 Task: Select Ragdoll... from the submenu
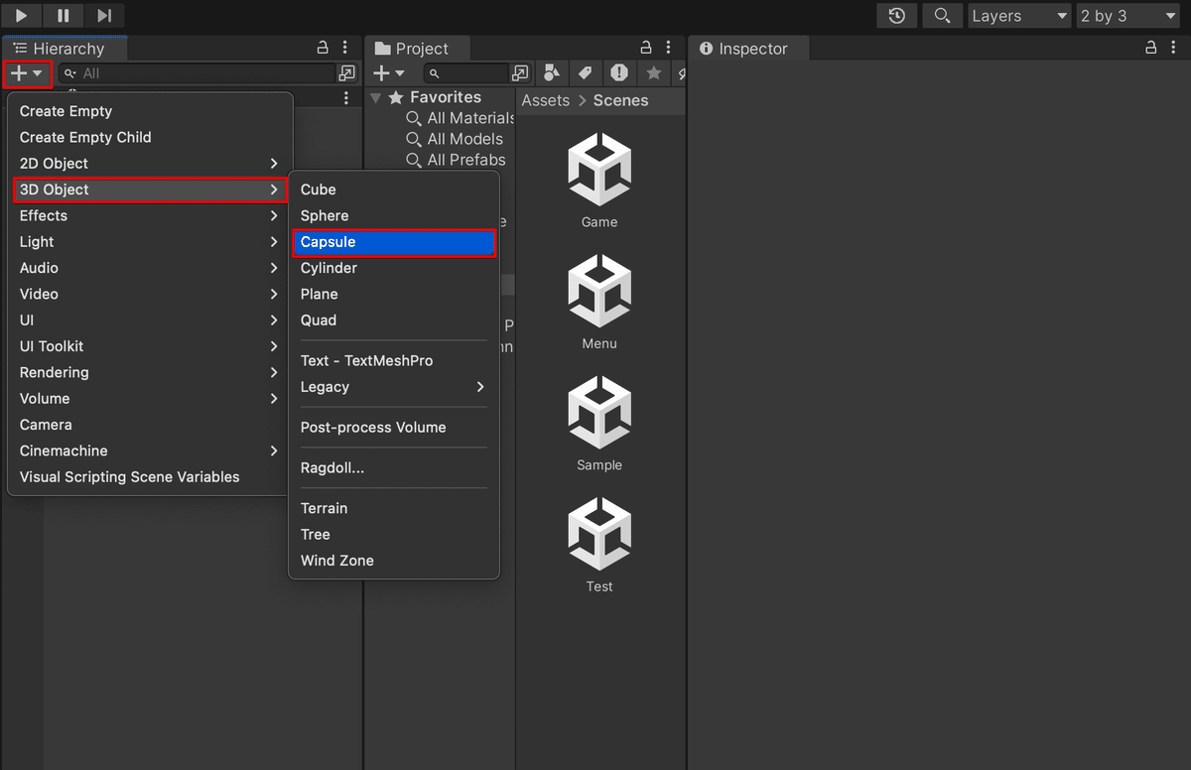coord(394,467)
